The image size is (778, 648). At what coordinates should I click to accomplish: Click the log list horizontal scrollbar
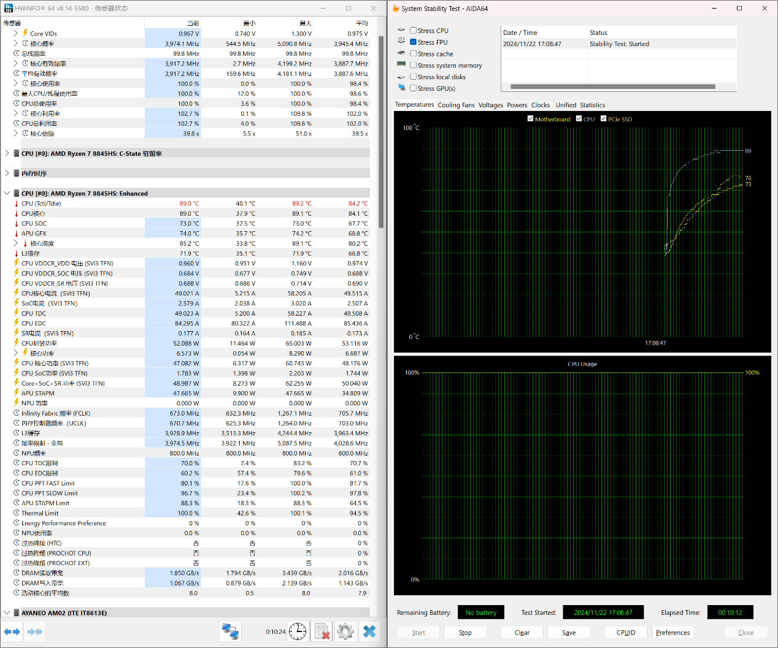point(612,86)
